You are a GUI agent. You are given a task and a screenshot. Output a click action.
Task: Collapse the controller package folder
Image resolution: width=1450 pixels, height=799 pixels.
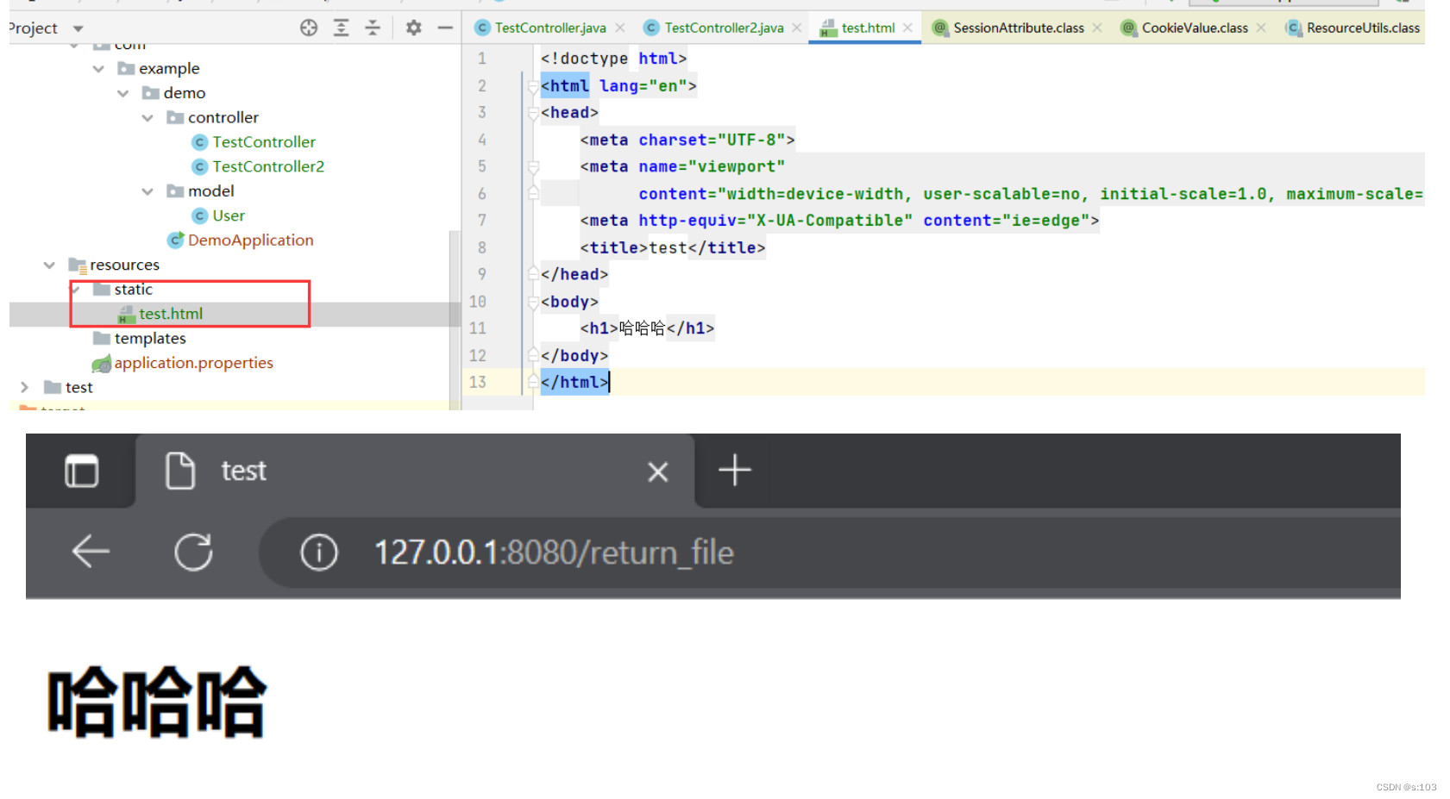(148, 118)
